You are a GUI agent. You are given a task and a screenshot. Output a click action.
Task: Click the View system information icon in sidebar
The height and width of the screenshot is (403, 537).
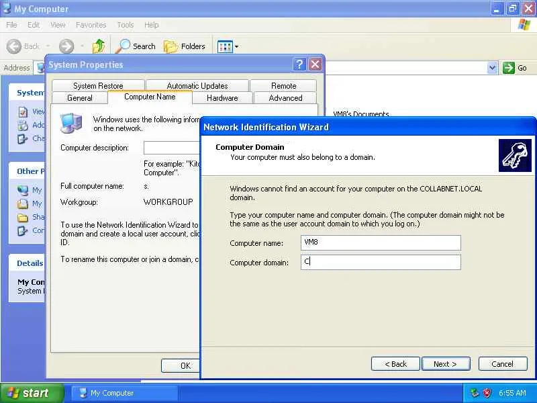(23, 111)
